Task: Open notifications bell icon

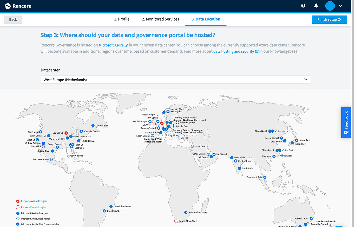Action: (316, 6)
